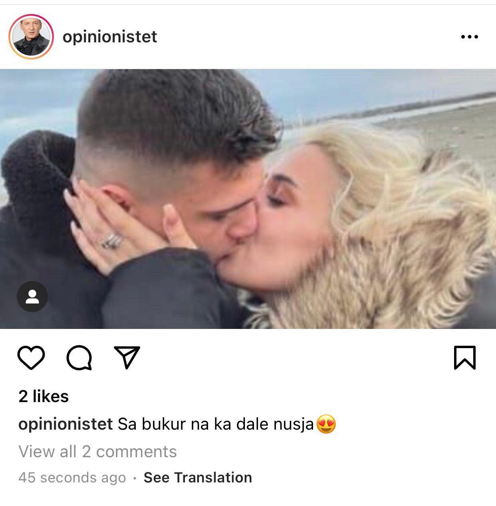Screen dimensions: 496x506
Task: Click See Translation for the caption
Action: (x=198, y=477)
